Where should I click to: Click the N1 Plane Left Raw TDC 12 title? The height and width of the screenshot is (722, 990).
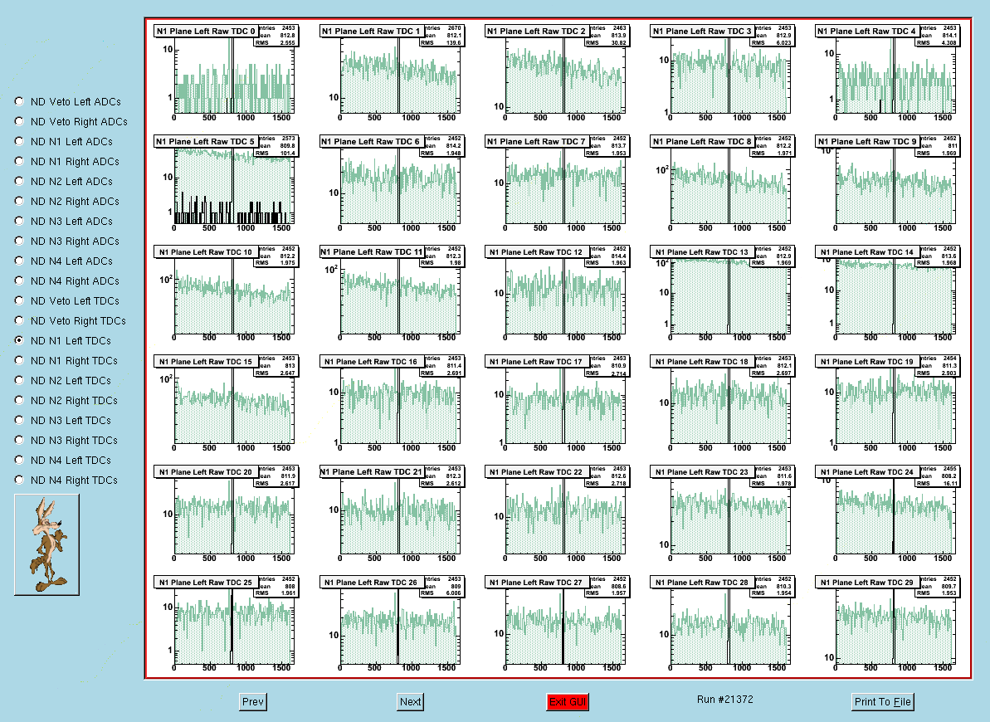pyautogui.click(x=536, y=252)
